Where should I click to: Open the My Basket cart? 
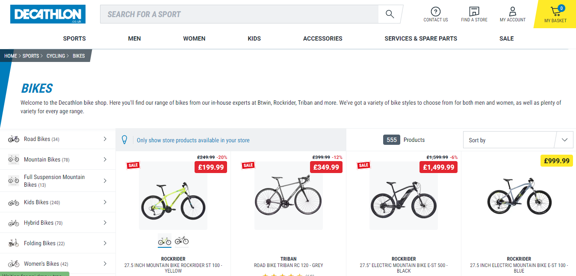coord(555,14)
